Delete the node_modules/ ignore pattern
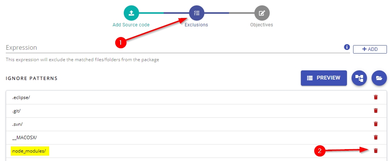Image resolution: width=390 pixels, height=161 pixels. click(376, 151)
